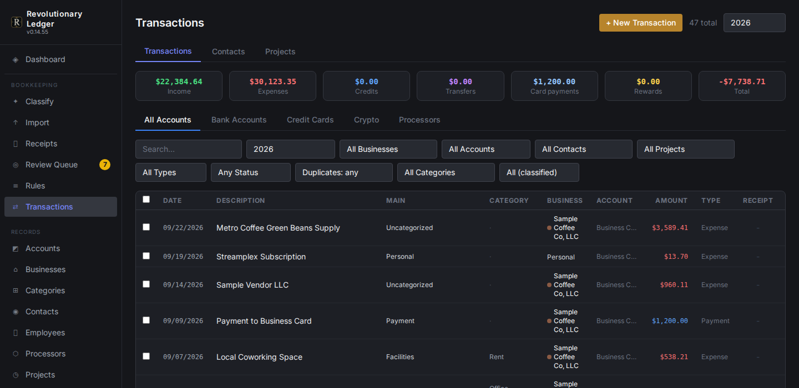Image resolution: width=799 pixels, height=388 pixels.
Task: Click the Receipts sidebar icon
Action: click(x=16, y=144)
